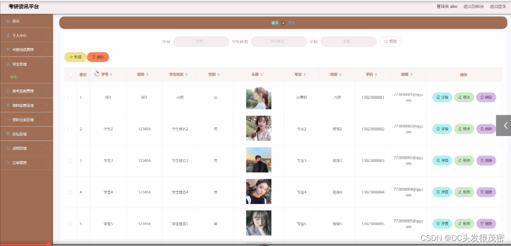This screenshot has height=246, width=511.
Task: Click purple 删除 for row 学生3
Action: click(x=486, y=160)
